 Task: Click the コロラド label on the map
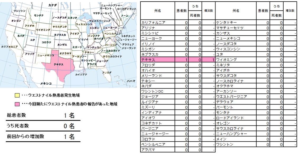46,42
